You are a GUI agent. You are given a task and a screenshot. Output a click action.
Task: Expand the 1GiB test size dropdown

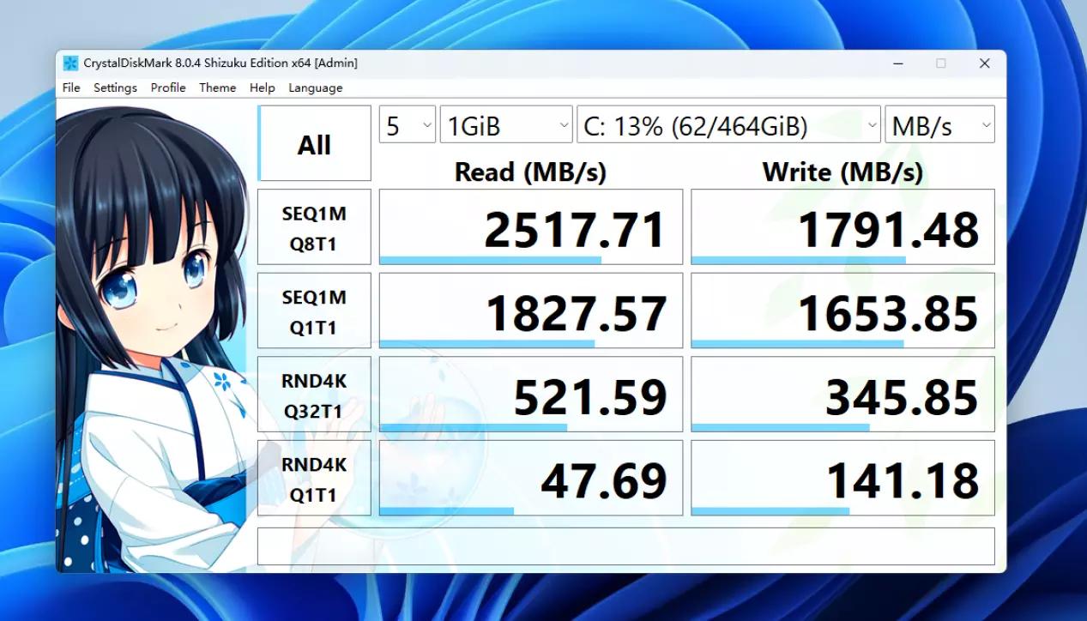click(x=506, y=126)
